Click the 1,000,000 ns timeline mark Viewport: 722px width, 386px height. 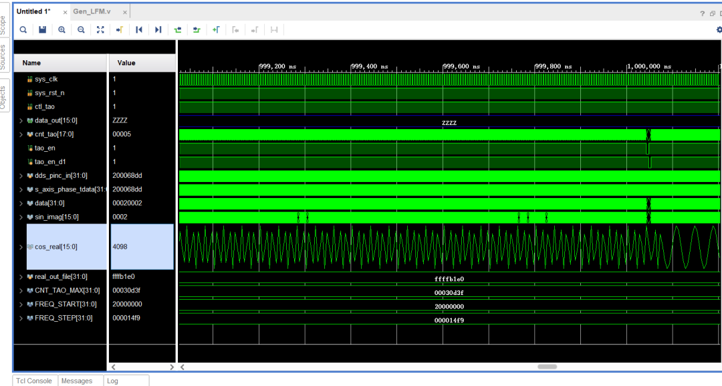648,67
